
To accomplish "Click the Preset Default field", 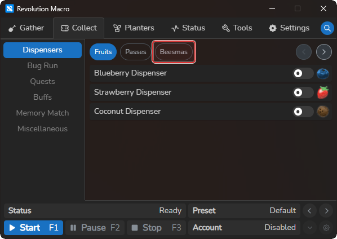I will tap(244, 211).
